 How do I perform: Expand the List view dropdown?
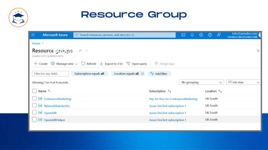click(x=243, y=82)
